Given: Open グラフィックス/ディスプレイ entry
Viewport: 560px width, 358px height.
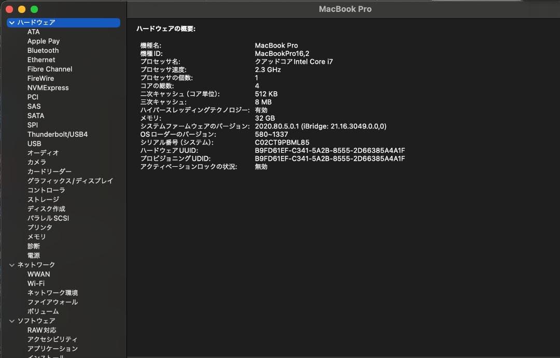Looking at the screenshot, I should (70, 181).
